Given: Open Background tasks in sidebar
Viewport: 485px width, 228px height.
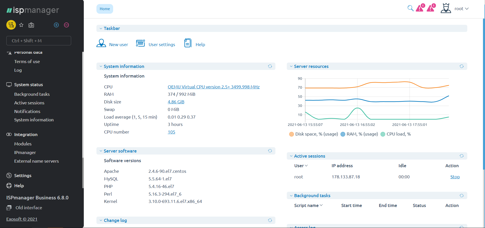Looking at the screenshot, I should coord(32,94).
